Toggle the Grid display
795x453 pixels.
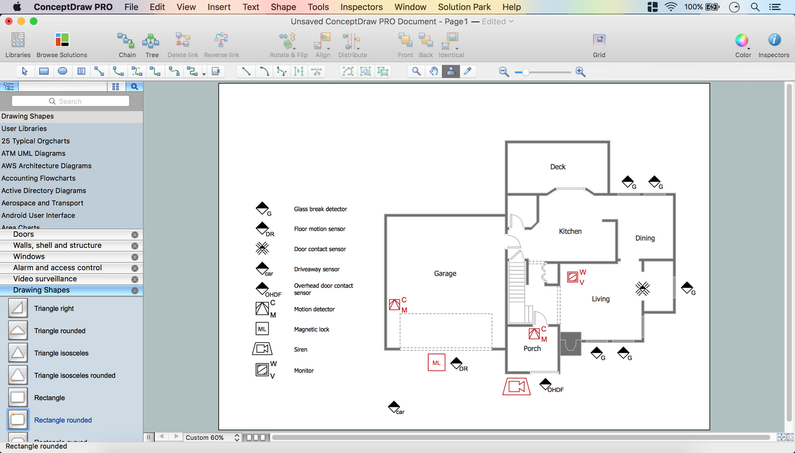tap(599, 40)
